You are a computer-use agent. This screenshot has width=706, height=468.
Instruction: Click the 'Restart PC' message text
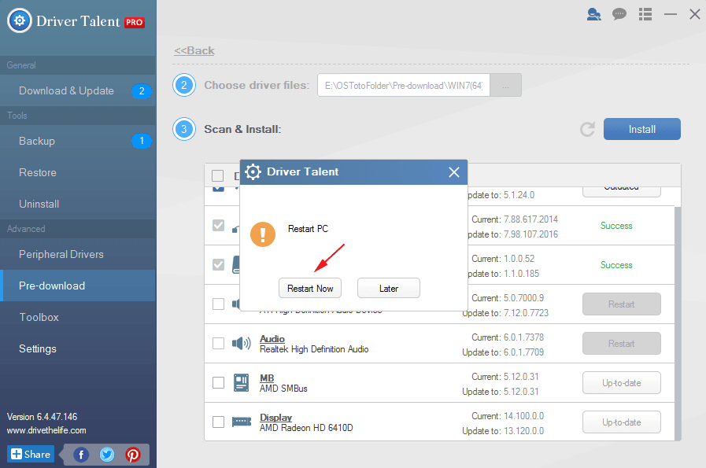coord(308,229)
